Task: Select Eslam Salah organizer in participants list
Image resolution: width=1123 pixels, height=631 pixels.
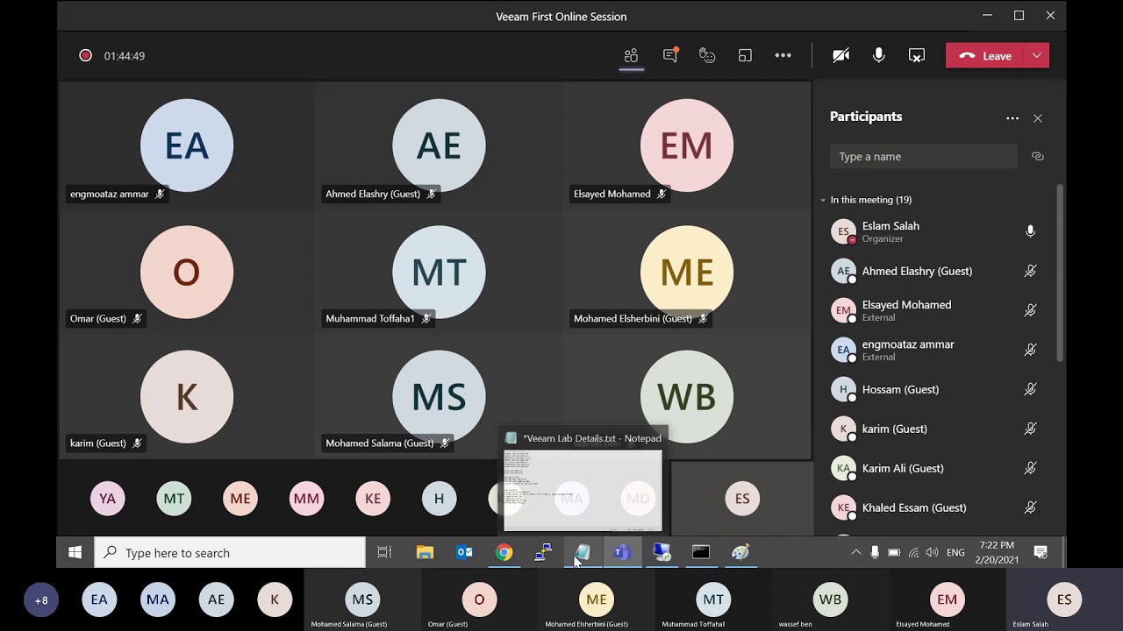Action: tap(934, 231)
